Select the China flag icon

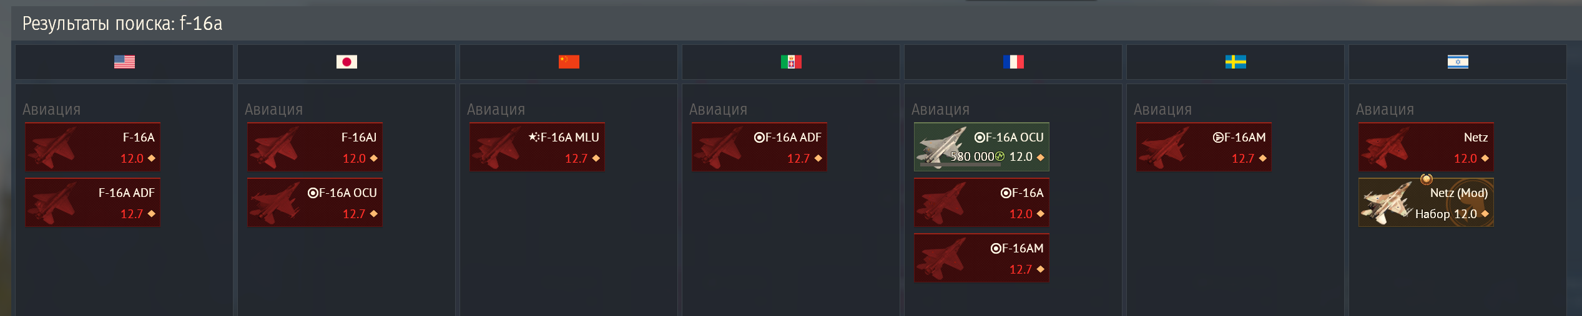(x=569, y=62)
